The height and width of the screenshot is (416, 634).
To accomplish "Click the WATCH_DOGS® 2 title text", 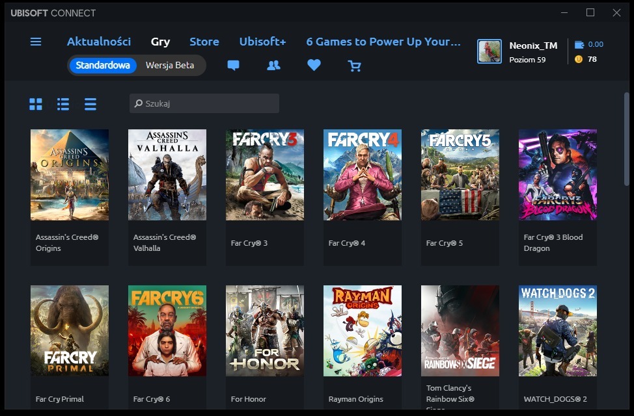I will (555, 399).
